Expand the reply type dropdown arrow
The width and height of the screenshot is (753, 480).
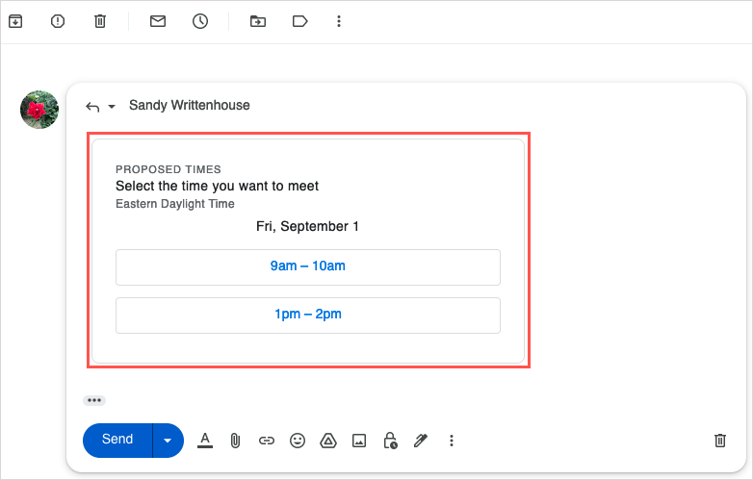pyautogui.click(x=112, y=106)
